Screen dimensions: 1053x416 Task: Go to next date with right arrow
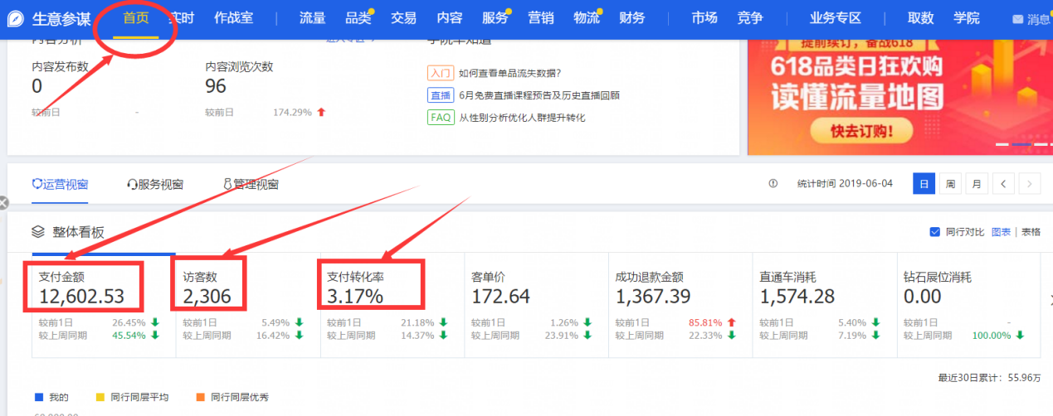(x=1030, y=183)
